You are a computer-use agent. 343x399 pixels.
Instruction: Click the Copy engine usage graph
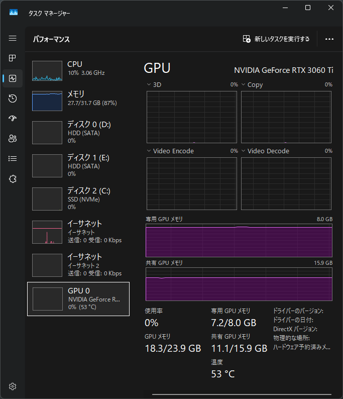click(286, 117)
